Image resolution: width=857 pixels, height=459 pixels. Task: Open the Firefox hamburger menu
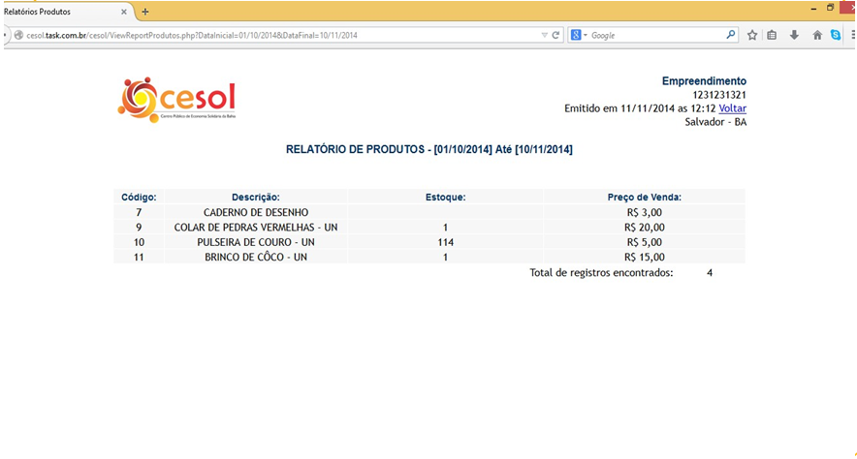[x=851, y=35]
